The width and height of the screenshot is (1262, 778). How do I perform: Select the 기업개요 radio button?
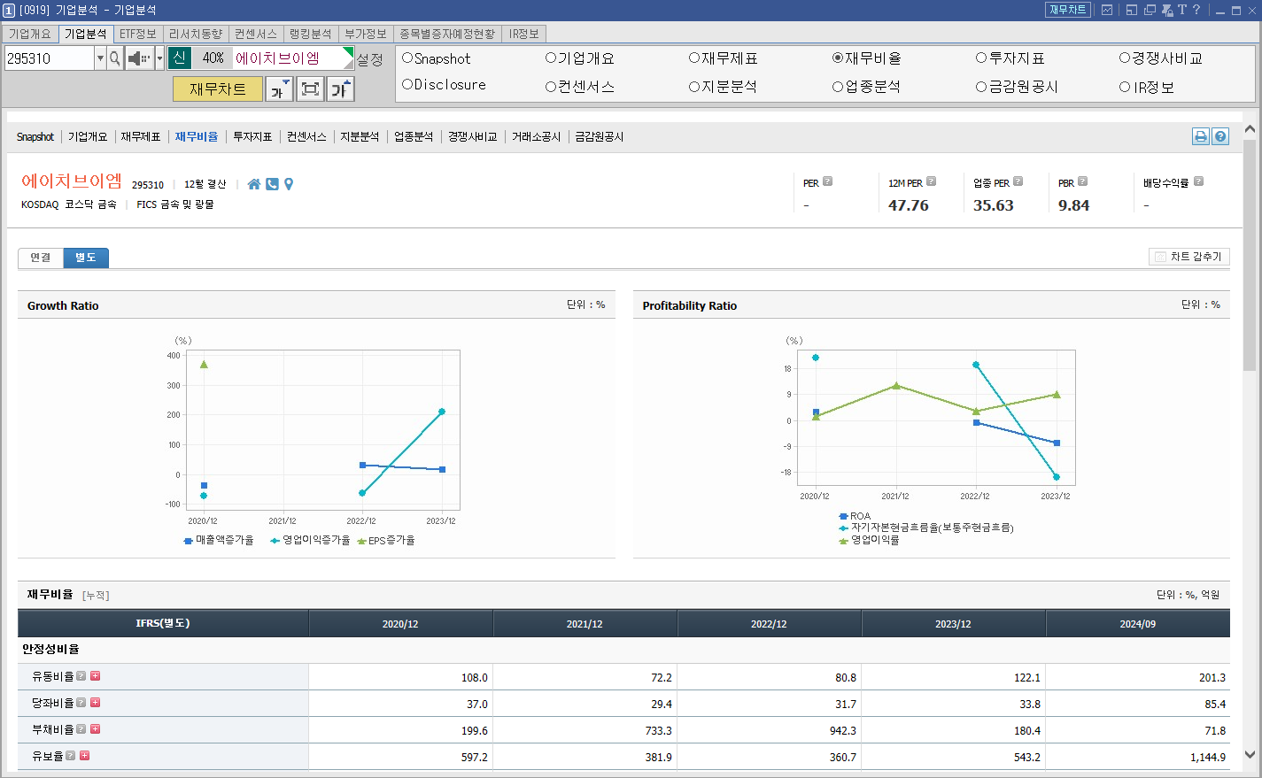[551, 58]
